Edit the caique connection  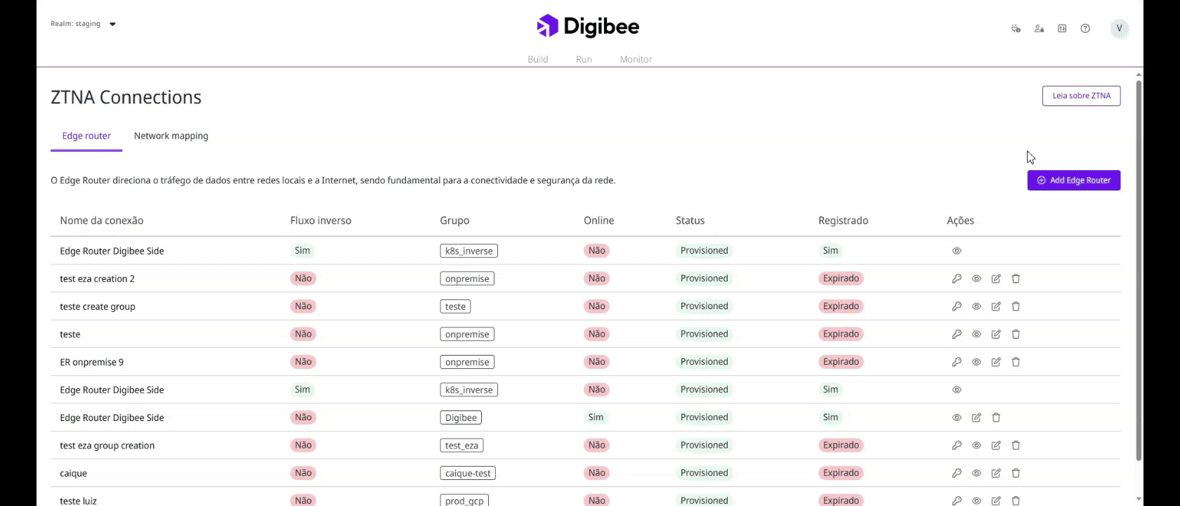(x=996, y=473)
